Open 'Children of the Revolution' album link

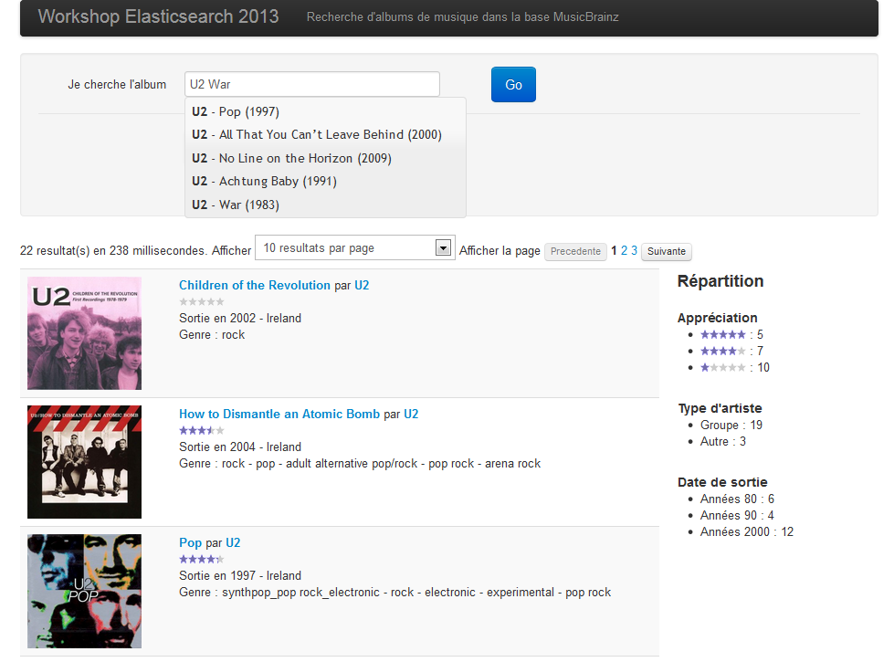click(x=254, y=285)
